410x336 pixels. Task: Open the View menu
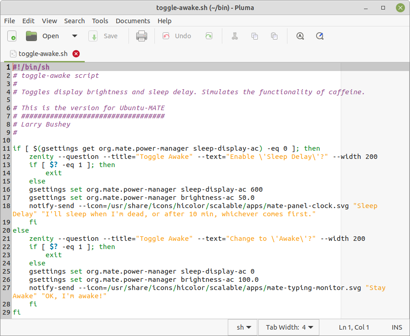[49, 21]
